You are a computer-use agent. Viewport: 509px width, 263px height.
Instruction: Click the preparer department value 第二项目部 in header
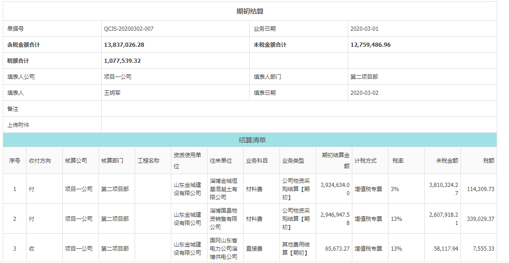pos(364,77)
